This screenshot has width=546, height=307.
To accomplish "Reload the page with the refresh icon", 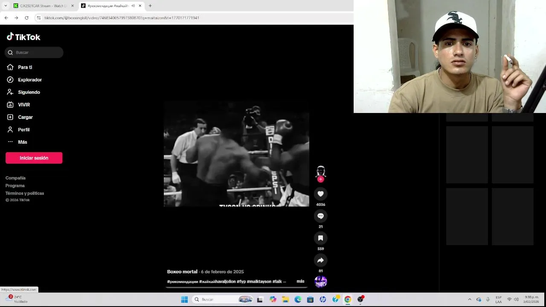I will tap(26, 18).
